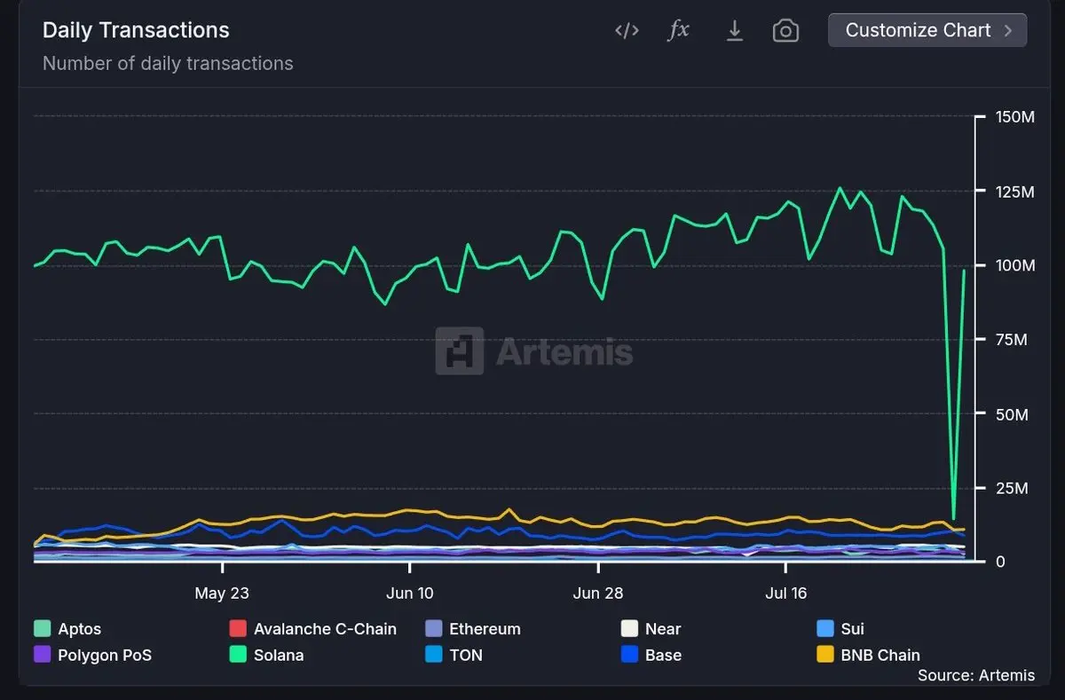Click the 125M y-axis label

coord(1014,192)
